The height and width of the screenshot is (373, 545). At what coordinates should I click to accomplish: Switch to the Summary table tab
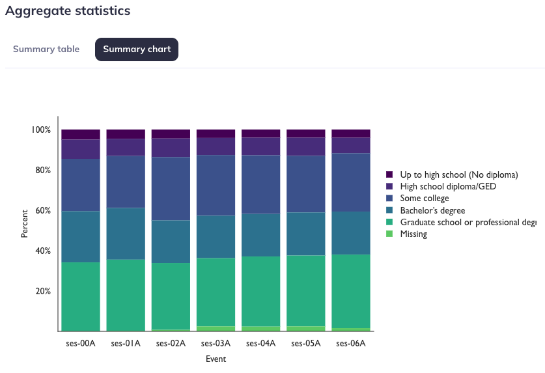click(x=46, y=49)
